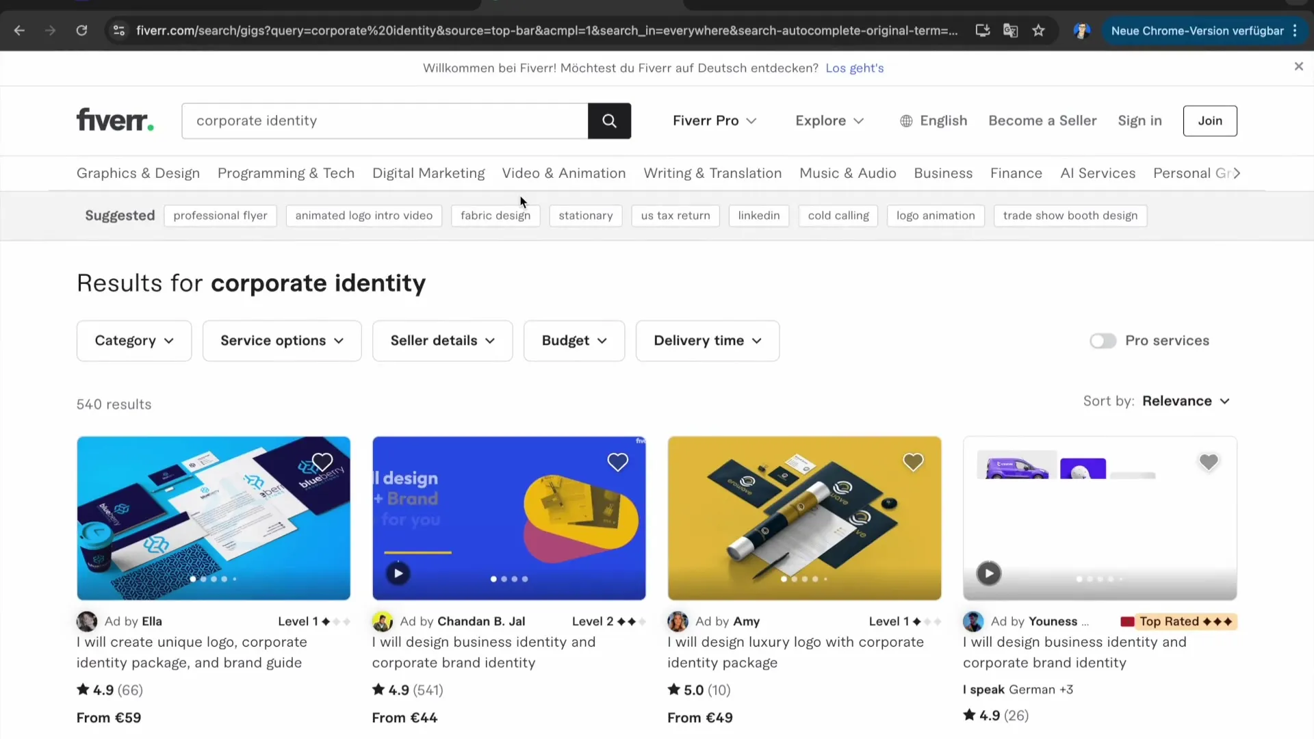Reload the page in the browser
1314x739 pixels.
click(81, 31)
